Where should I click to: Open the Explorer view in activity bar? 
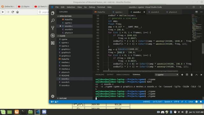point(53,13)
